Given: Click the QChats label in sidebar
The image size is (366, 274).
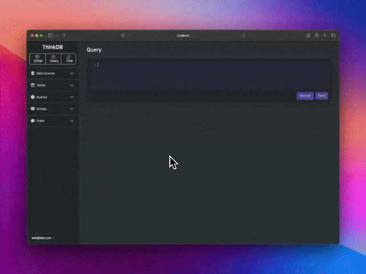Looking at the screenshot, I should point(41,109).
